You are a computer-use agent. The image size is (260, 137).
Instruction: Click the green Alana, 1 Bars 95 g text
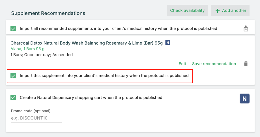(27, 49)
